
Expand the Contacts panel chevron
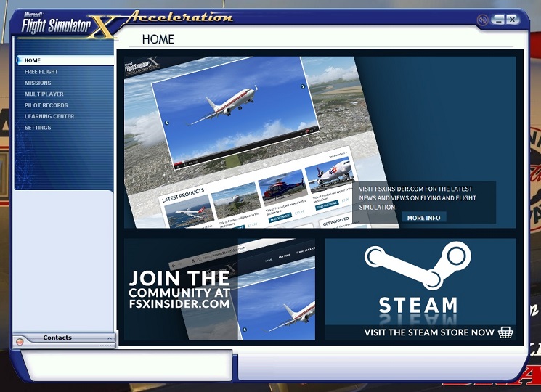(x=110, y=338)
